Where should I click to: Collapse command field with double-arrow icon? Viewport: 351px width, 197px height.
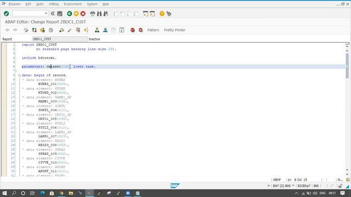pyautogui.click(x=53, y=14)
